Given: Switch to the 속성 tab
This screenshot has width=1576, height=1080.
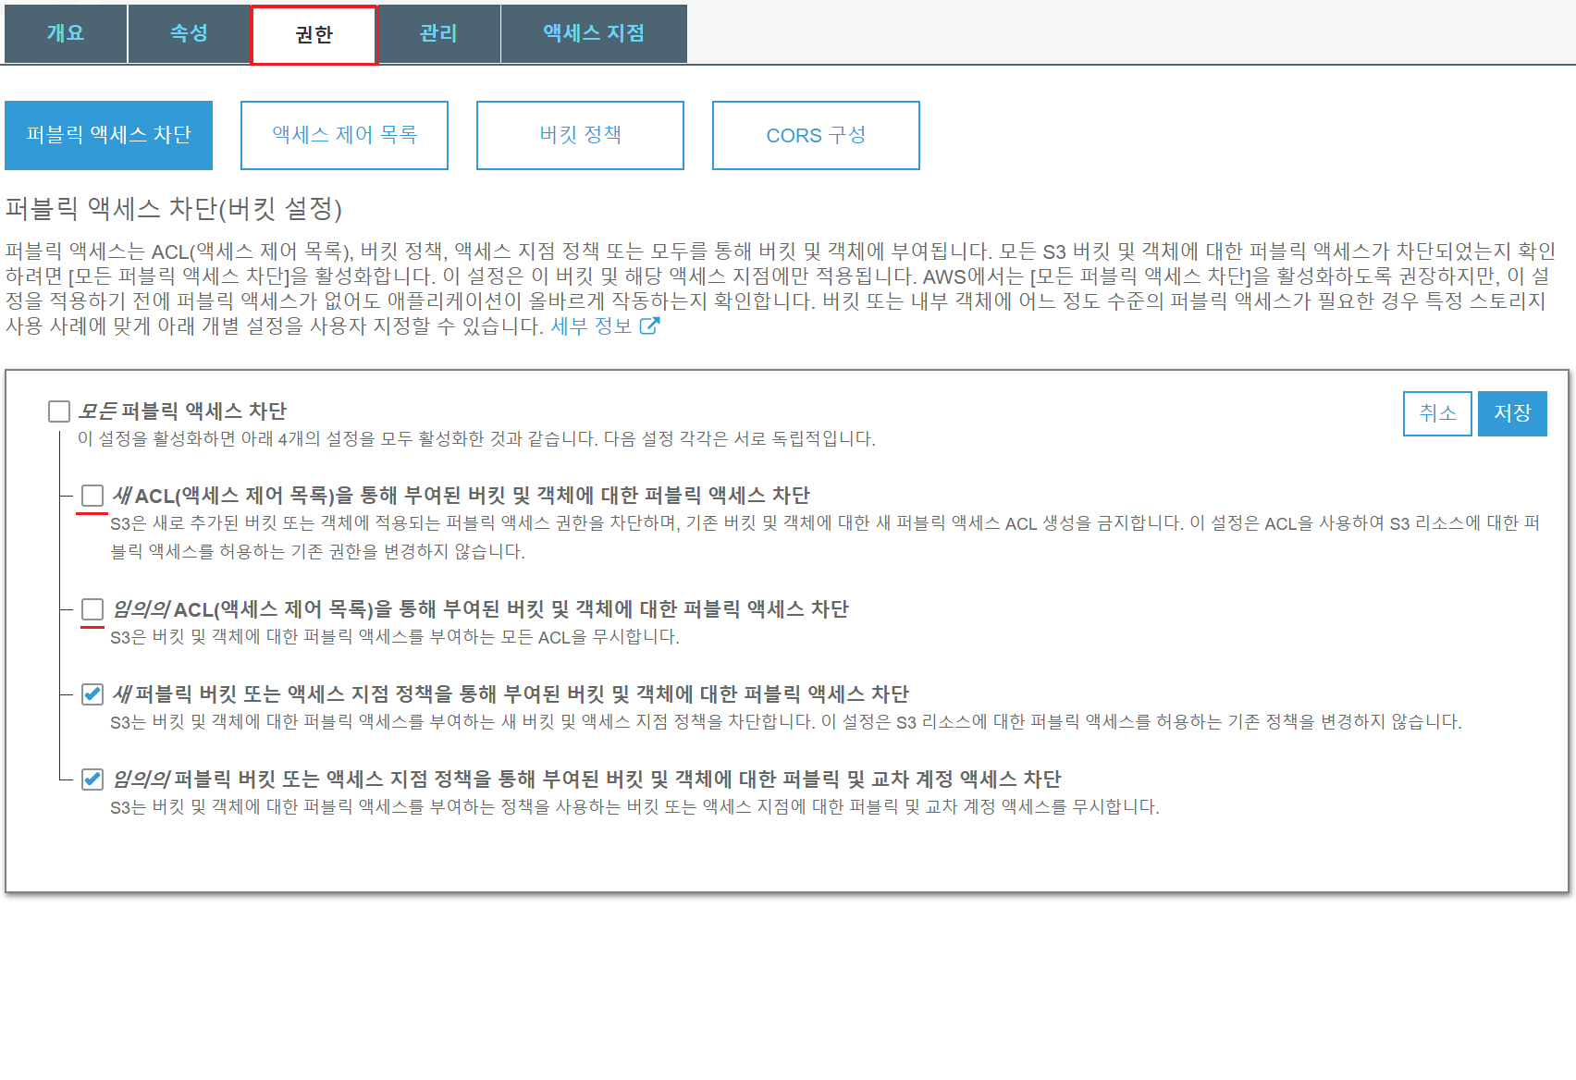Looking at the screenshot, I should pyautogui.click(x=189, y=33).
